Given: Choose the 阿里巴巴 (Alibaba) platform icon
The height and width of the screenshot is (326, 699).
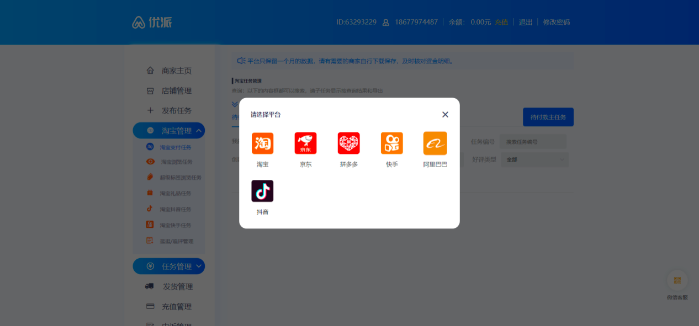Looking at the screenshot, I should [x=435, y=143].
